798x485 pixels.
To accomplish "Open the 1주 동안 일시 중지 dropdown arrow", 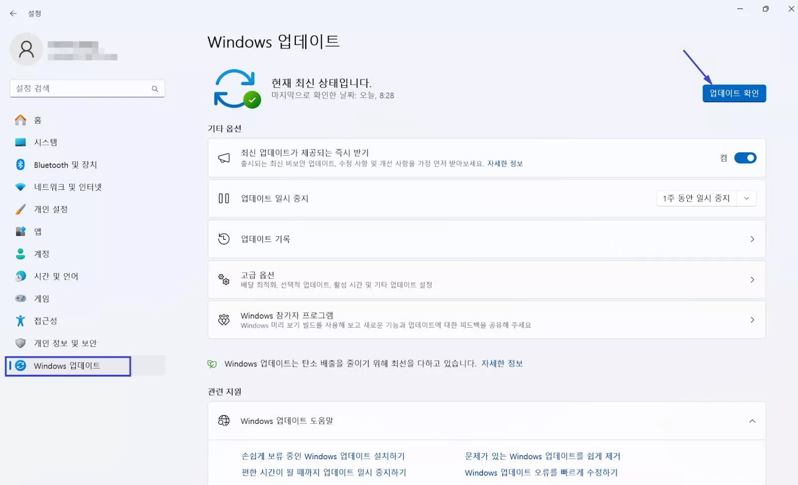I will [747, 198].
